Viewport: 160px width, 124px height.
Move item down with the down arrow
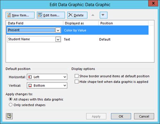point(103,15)
